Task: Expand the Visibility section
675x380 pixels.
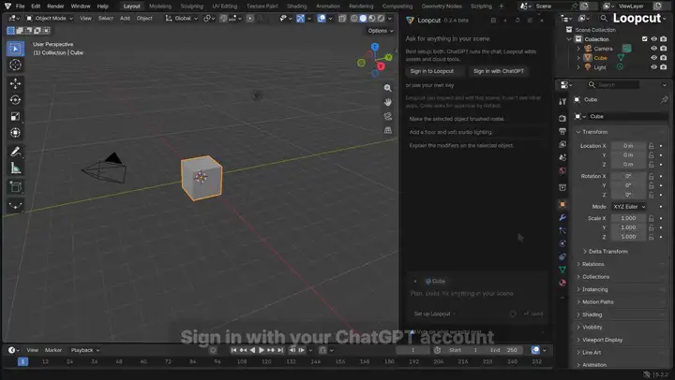Action: pyautogui.click(x=592, y=328)
